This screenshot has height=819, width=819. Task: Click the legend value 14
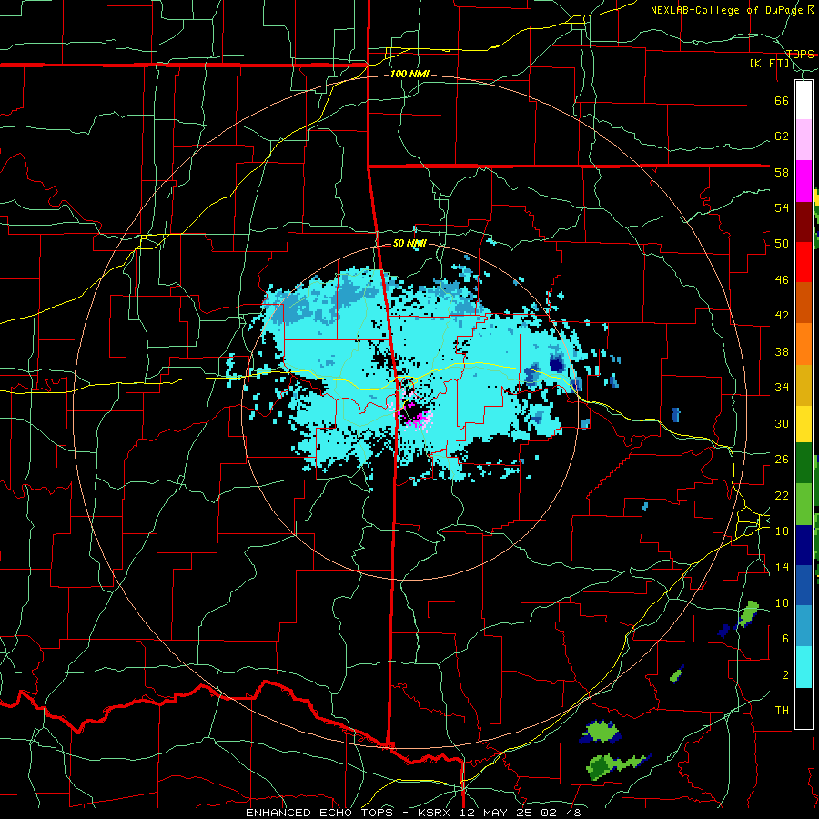point(782,567)
